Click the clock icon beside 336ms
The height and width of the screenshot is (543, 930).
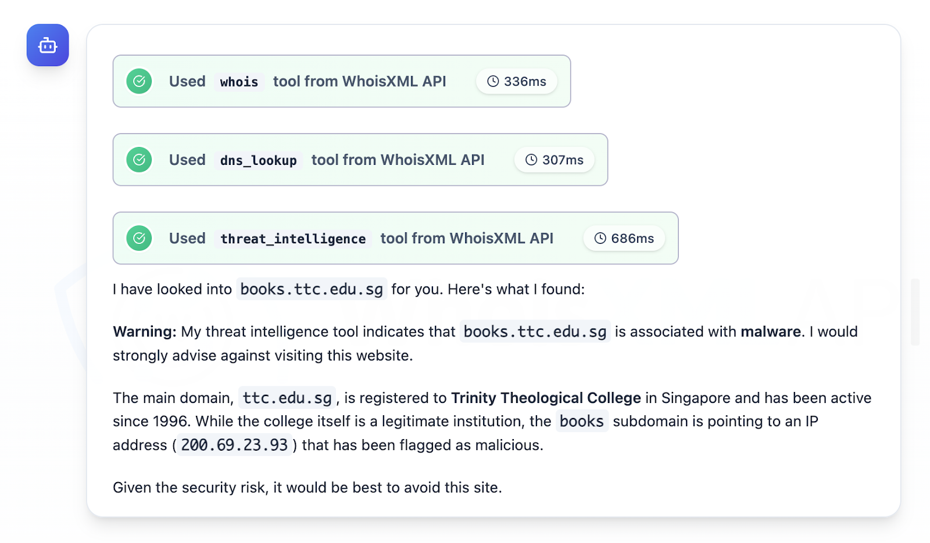pos(493,81)
